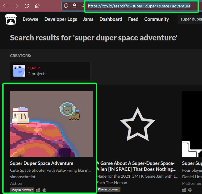
Task: Reload the page with the refresh icon
Action: pyautogui.click(x=27, y=6)
